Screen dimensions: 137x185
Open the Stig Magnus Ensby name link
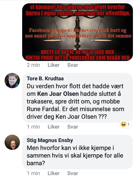pyautogui.click(x=50, y=140)
